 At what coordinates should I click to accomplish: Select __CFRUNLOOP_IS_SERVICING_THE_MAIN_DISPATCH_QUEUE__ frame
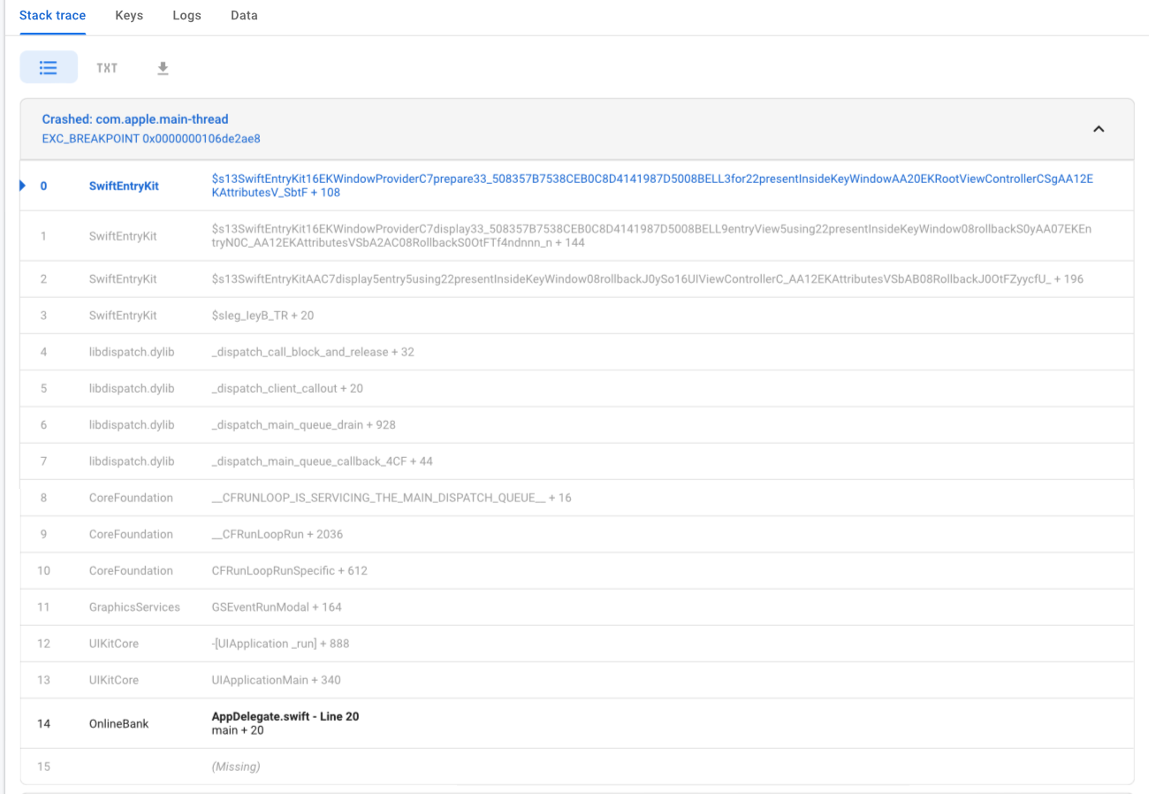(392, 498)
